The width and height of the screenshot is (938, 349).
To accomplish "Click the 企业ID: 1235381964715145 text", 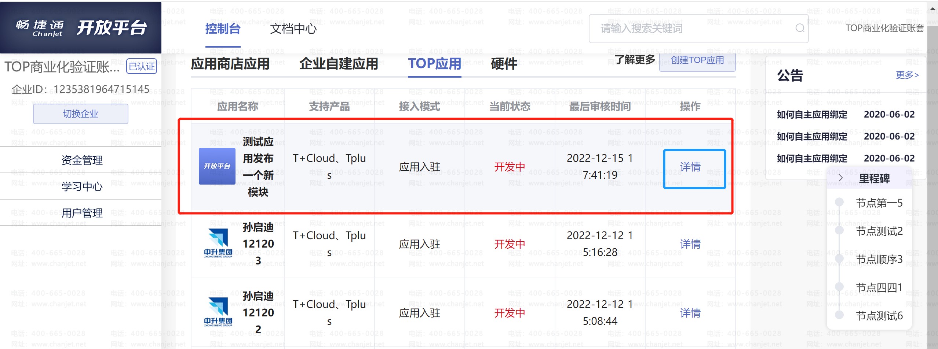I will [80, 89].
